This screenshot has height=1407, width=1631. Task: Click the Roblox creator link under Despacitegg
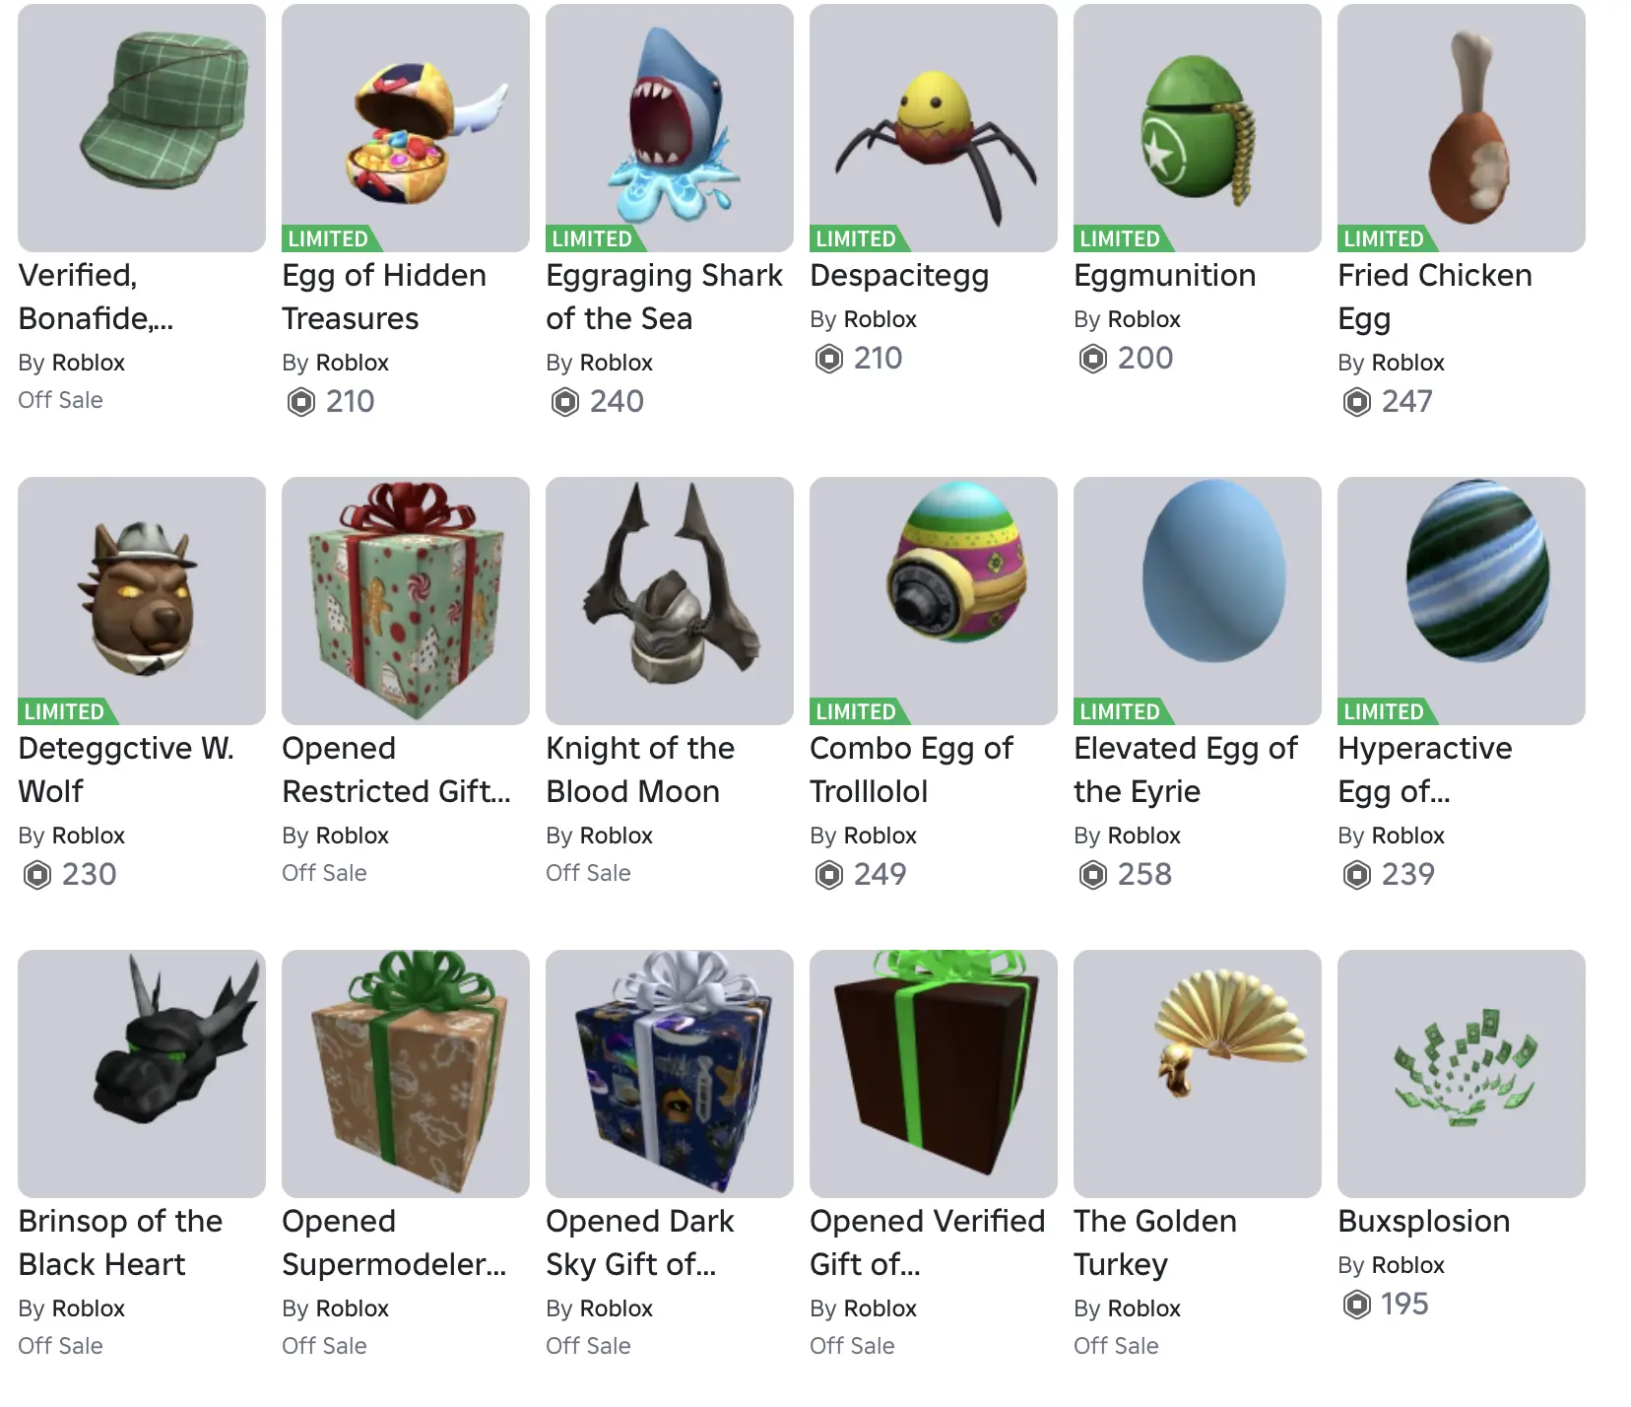tap(881, 319)
